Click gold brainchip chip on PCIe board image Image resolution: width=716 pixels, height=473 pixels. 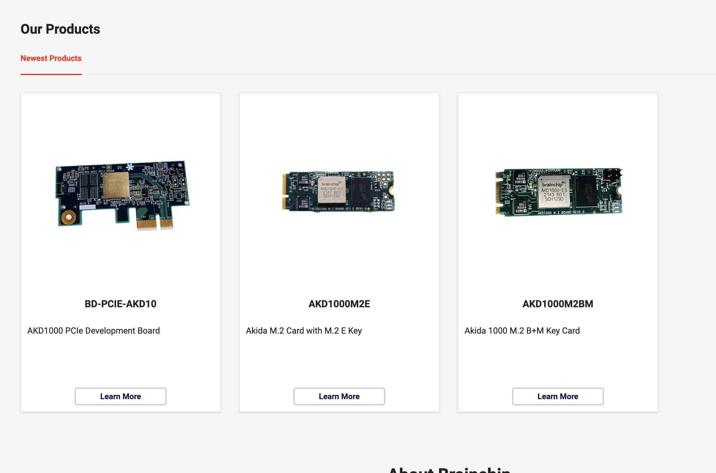click(x=116, y=185)
